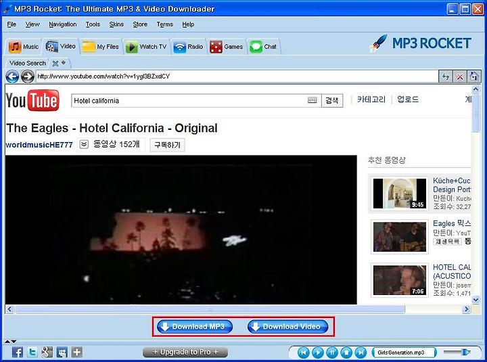Screen dimensions: 487x362
Task: Open the View menu
Action: click(x=32, y=24)
